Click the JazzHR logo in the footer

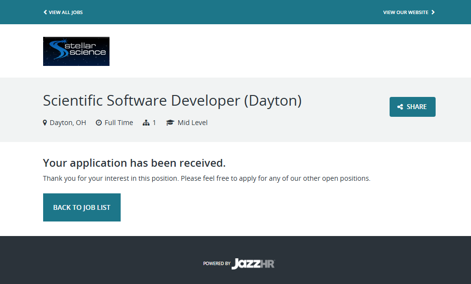coord(253,264)
